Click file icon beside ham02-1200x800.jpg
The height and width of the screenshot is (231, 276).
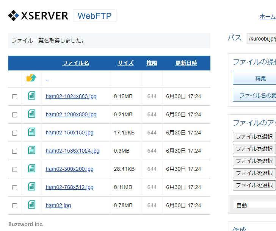coord(32,114)
